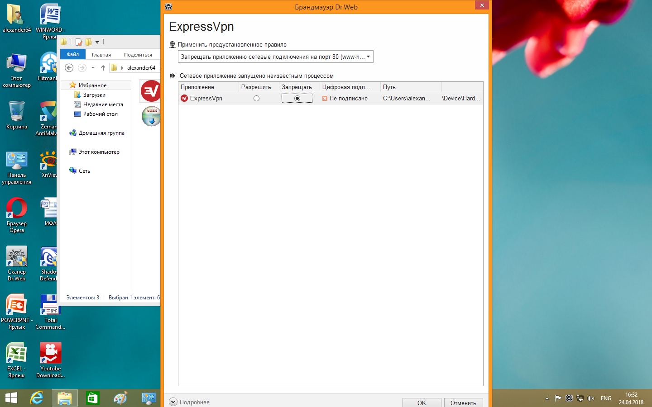Select Разрешить radio for ExpressVpn
This screenshot has width=652, height=407.
pos(257,99)
